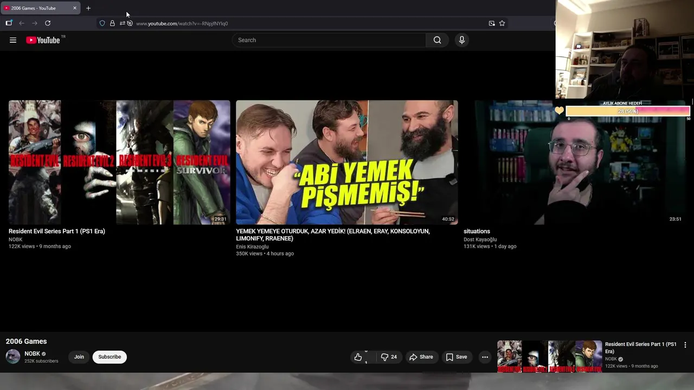694x390 pixels.
Task: Open more actions three-dot menu
Action: 485,357
